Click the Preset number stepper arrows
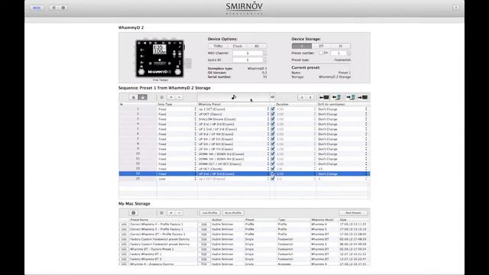The width and height of the screenshot is (489, 275). (x=349, y=53)
